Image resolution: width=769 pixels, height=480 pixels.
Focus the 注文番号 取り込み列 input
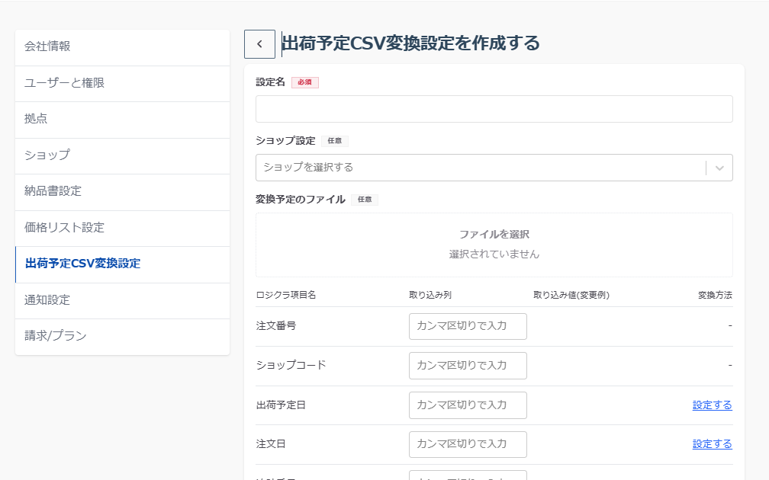click(468, 326)
